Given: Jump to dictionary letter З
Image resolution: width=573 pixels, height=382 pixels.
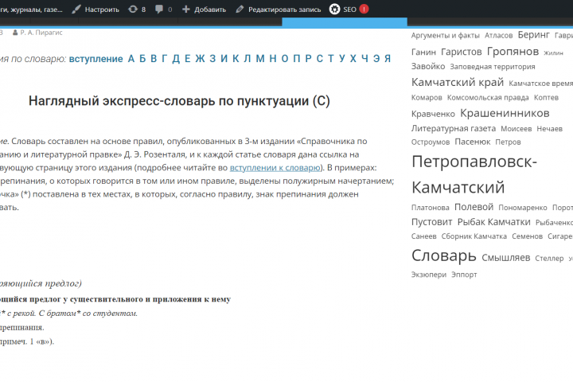Looking at the screenshot, I should pyautogui.click(x=212, y=58).
